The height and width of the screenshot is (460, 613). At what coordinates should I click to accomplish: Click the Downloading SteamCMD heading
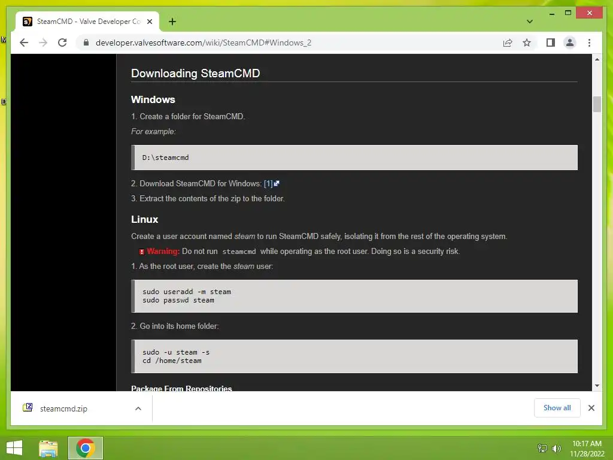pyautogui.click(x=196, y=73)
